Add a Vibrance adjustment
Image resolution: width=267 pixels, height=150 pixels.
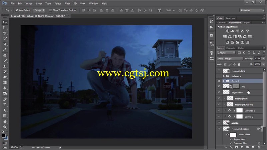pos(247,31)
